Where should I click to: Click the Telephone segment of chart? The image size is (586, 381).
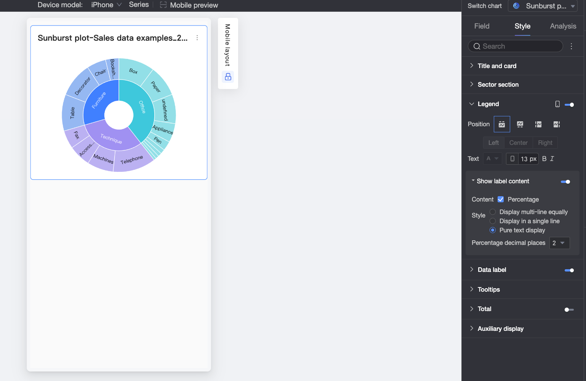(x=132, y=160)
